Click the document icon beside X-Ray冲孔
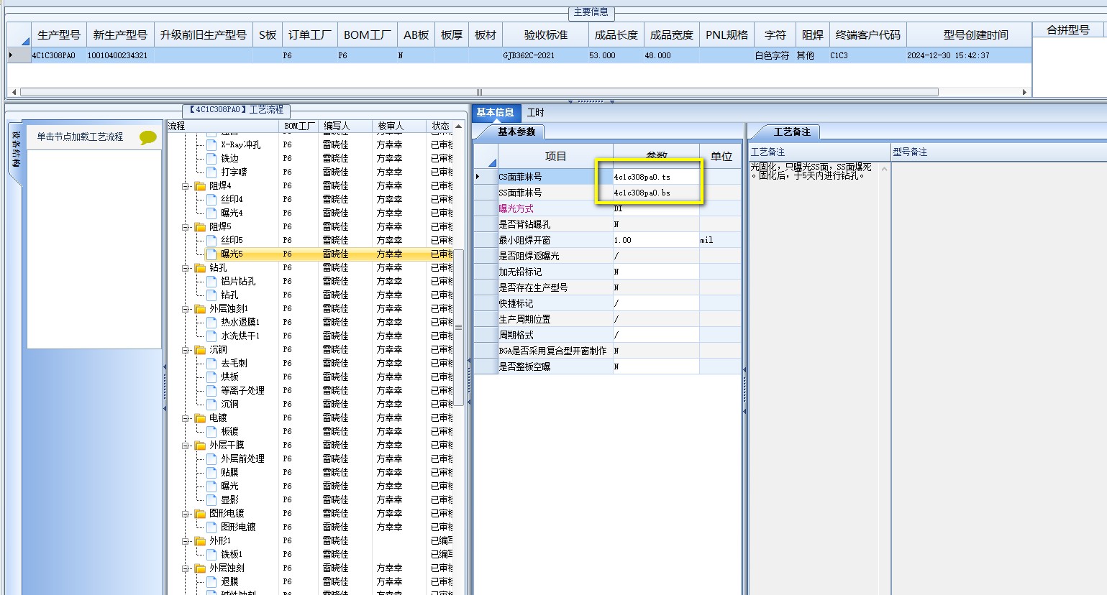 point(211,145)
